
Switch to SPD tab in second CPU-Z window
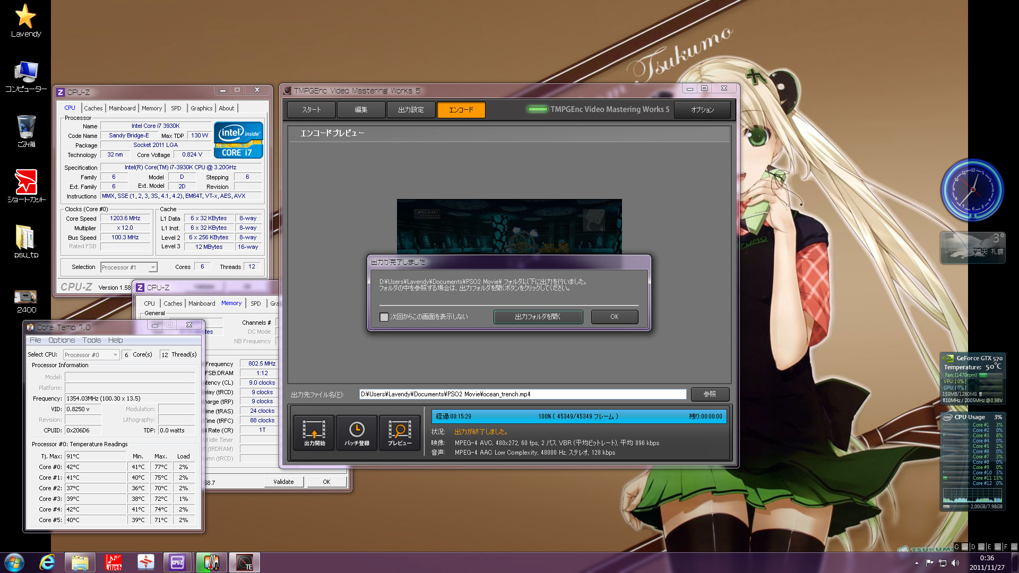click(256, 303)
